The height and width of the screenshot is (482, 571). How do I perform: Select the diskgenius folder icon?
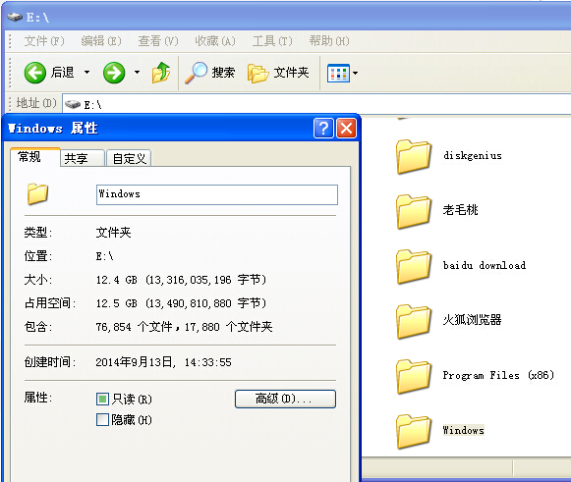click(414, 156)
